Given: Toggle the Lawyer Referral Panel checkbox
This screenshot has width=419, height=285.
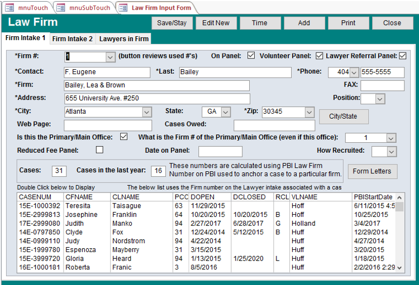Looking at the screenshot, I should (402, 56).
